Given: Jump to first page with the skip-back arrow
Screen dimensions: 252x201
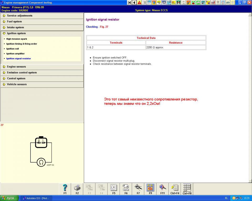Looking at the screenshot, I should (x=129, y=2).
